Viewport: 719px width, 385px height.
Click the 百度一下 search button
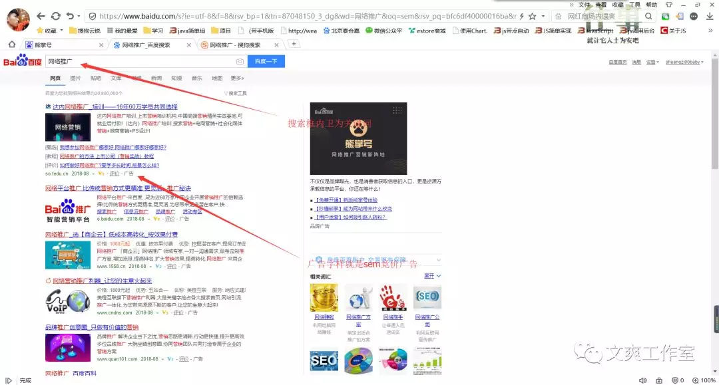[266, 61]
